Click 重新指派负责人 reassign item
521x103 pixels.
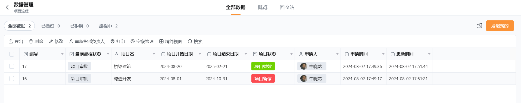tap(87, 41)
